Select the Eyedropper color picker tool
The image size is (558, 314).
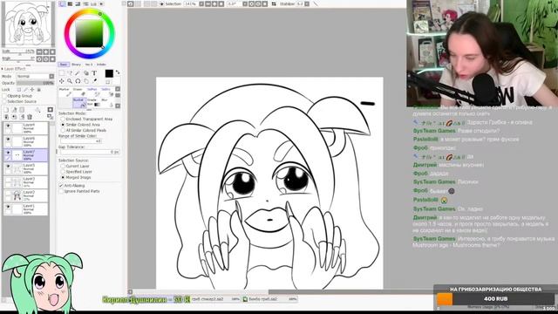pyautogui.click(x=94, y=81)
